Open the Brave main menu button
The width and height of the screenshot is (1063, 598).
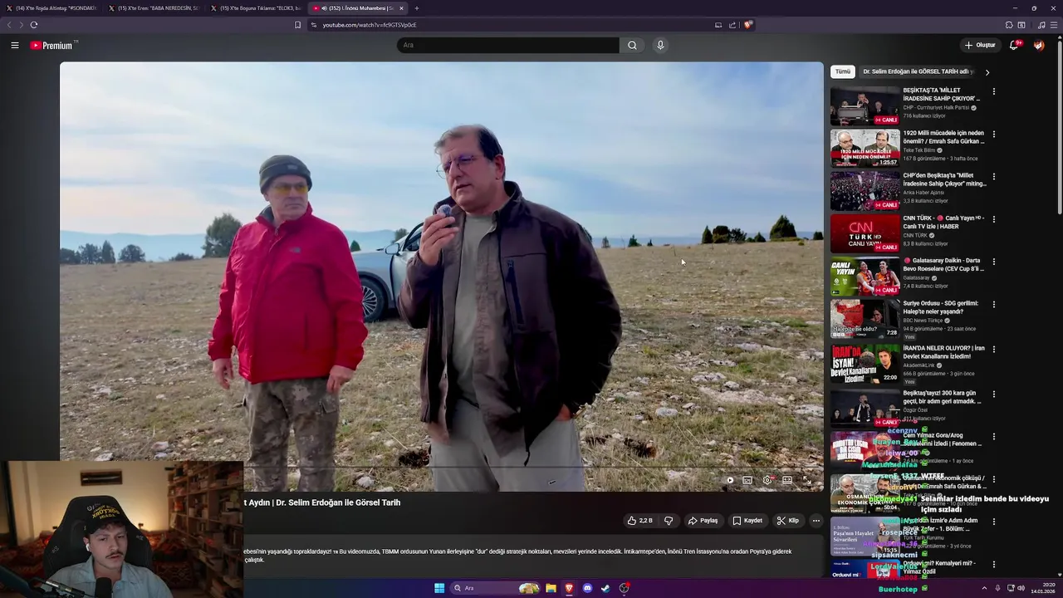pos(1054,25)
